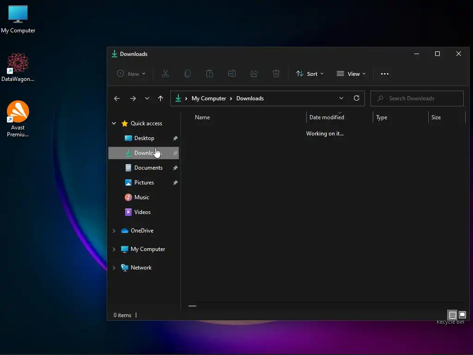Minimize the Downloads window
The height and width of the screenshot is (355, 473).
[x=417, y=54]
